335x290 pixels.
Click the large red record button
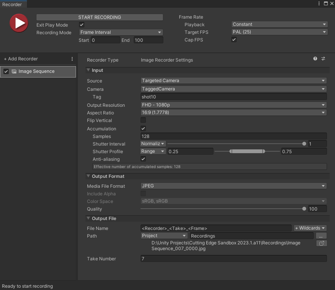tap(18, 23)
